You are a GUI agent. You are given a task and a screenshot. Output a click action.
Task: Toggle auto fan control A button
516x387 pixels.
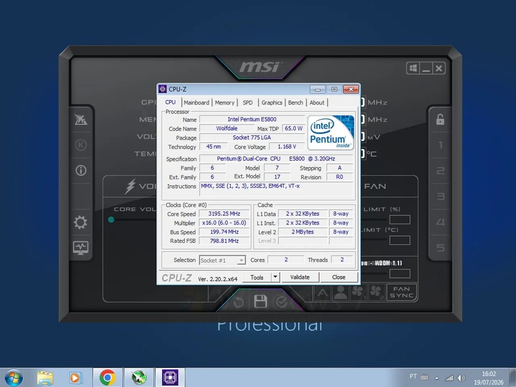[322, 293]
